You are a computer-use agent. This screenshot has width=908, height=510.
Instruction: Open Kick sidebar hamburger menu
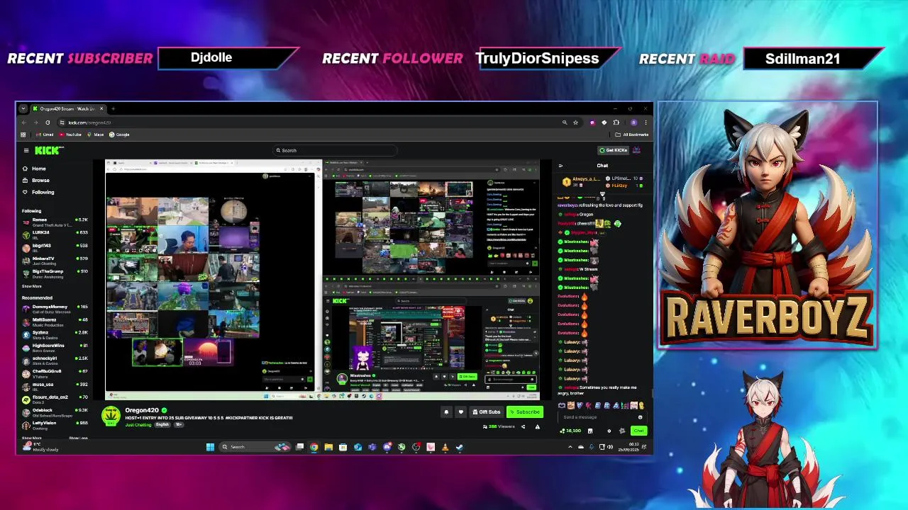point(26,150)
